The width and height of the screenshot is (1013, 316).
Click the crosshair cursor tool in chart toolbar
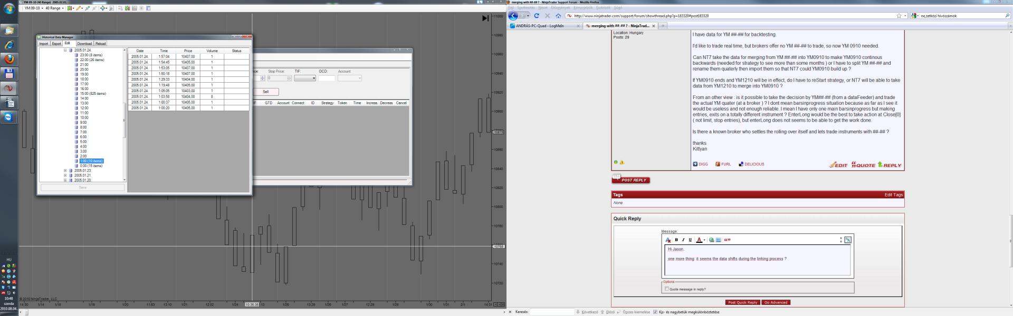pos(102,8)
